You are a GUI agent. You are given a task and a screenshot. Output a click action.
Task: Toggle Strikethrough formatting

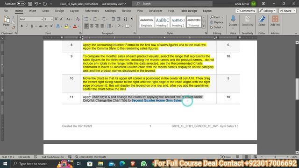click(x=41, y=26)
